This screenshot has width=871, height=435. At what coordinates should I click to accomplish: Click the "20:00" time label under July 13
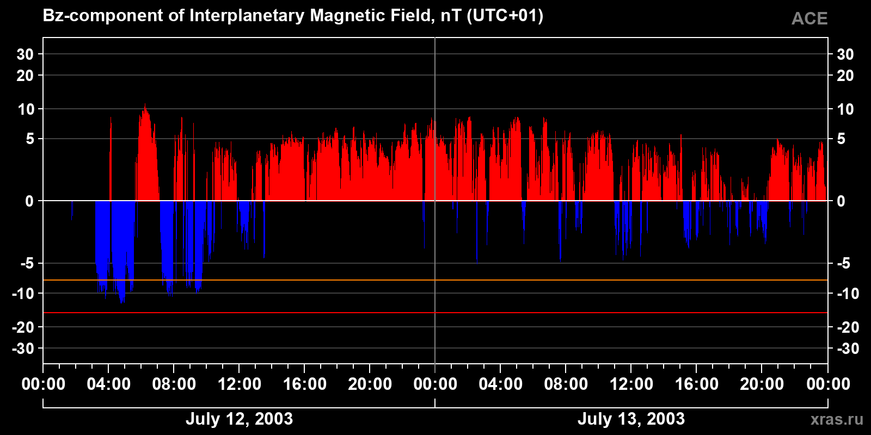click(x=762, y=384)
